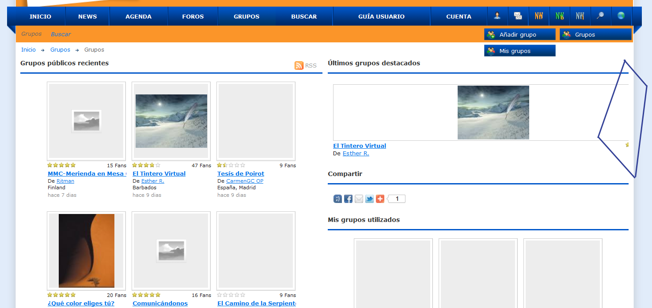This screenshot has width=652, height=308.
Task: Open Tesís de Poirot group link
Action: 241,173
